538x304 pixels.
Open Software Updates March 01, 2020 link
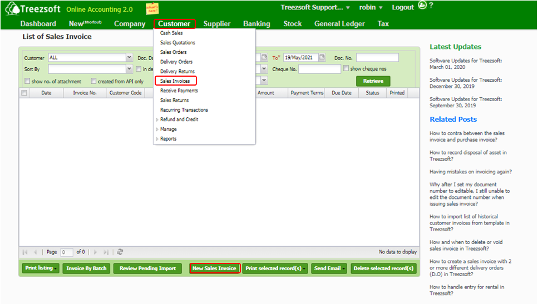tap(466, 64)
